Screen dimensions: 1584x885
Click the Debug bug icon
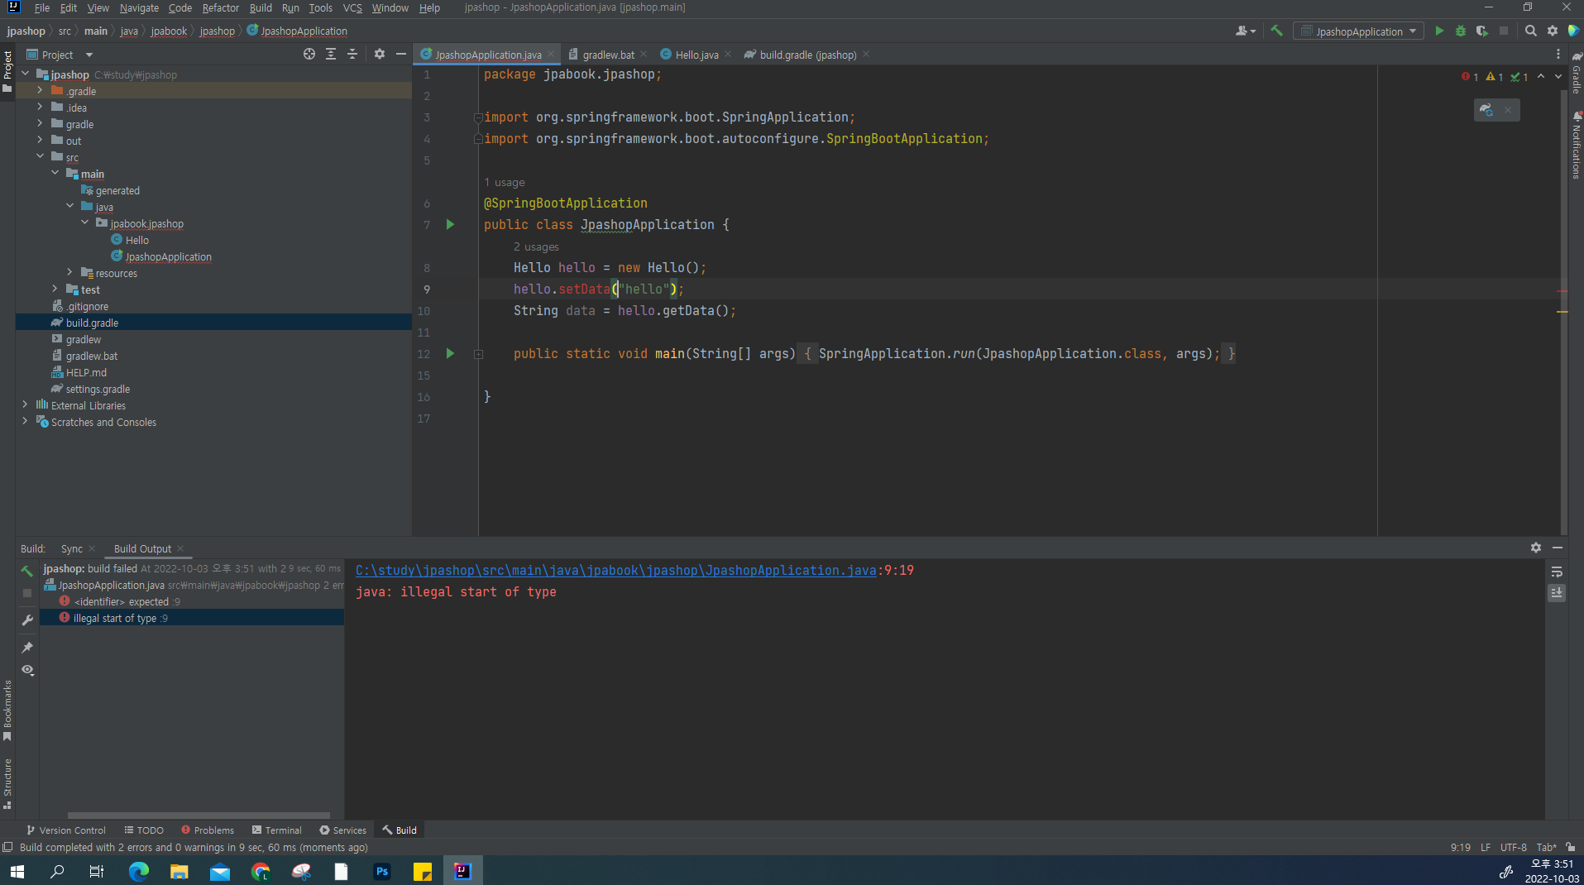point(1461,31)
